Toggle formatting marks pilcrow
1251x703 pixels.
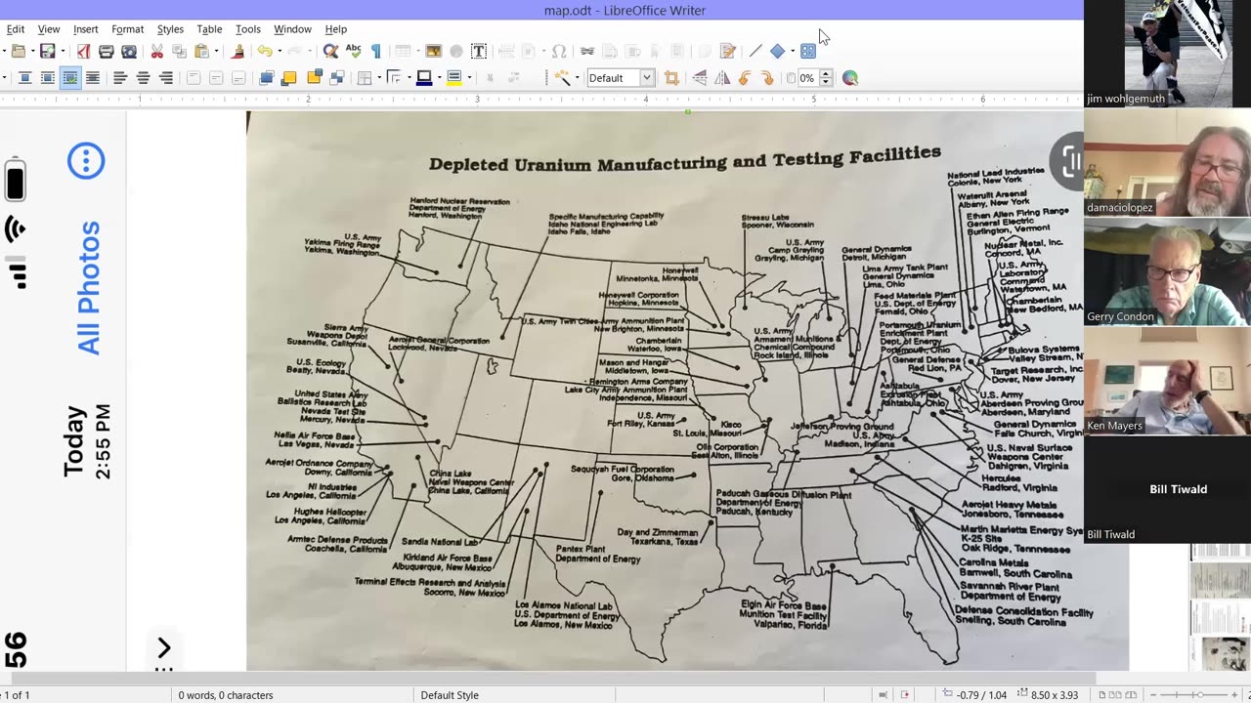(x=376, y=52)
